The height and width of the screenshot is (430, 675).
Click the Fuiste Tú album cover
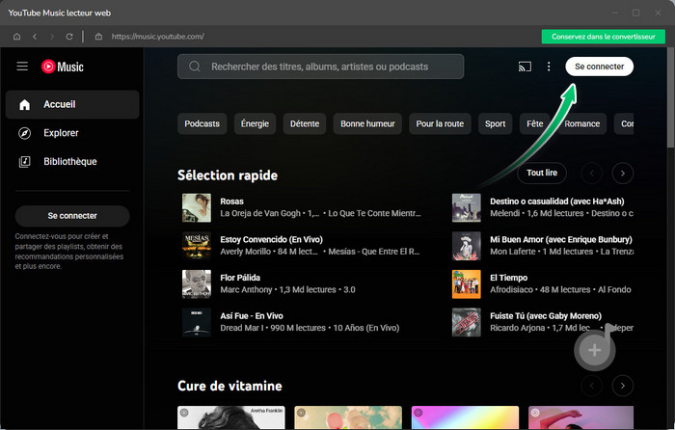pos(466,322)
